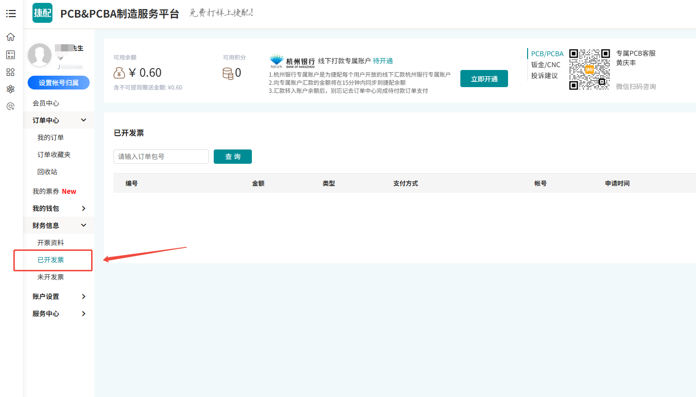Expand the 服务中心 section
Image resolution: width=696 pixels, height=397 pixels.
83,314
